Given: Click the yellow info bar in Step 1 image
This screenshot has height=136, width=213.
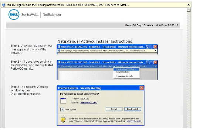Looking at the screenshot, I should [x=107, y=50].
